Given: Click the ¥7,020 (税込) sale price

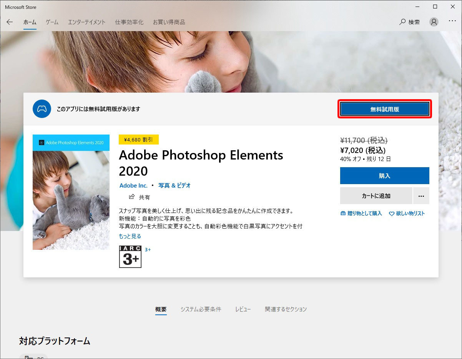Looking at the screenshot, I should click(363, 150).
